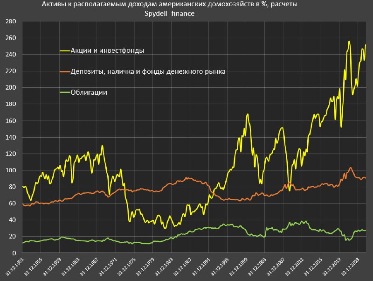
Task: Select the x-axis date "31.12.1979"
Action: click(145, 267)
